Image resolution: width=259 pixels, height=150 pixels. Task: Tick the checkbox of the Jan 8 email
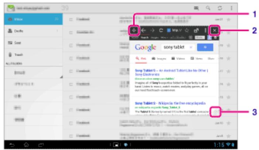tap(71, 136)
